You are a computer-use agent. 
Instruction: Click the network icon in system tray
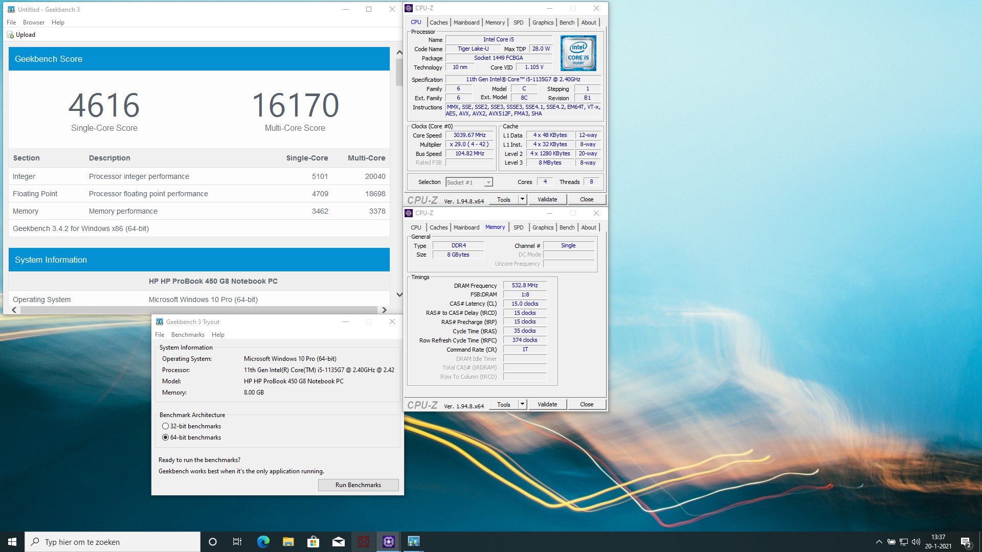tap(904, 542)
